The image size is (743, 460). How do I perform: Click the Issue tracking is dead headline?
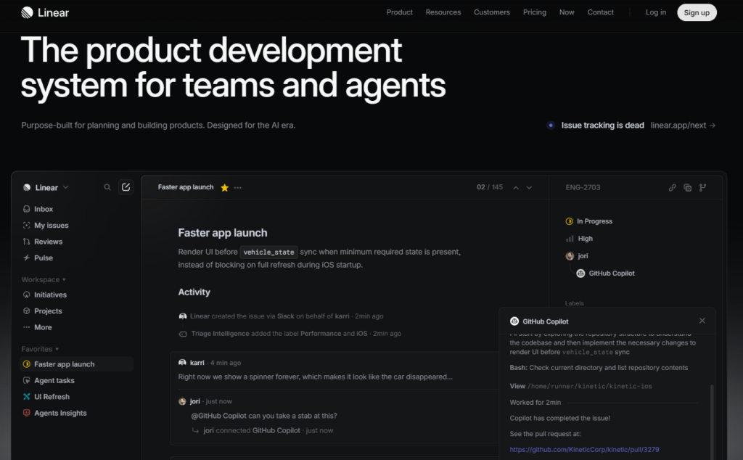tap(603, 126)
